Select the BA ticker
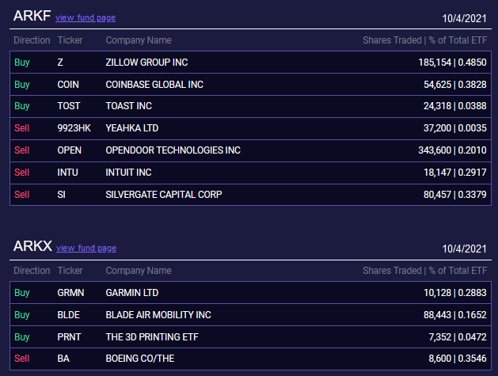498x376 pixels. (x=63, y=359)
